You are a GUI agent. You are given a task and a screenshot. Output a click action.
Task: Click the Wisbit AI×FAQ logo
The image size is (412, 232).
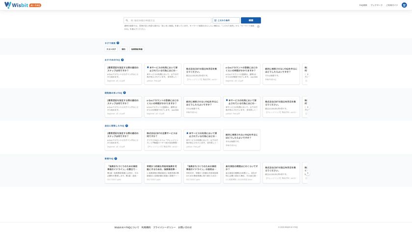23,5
